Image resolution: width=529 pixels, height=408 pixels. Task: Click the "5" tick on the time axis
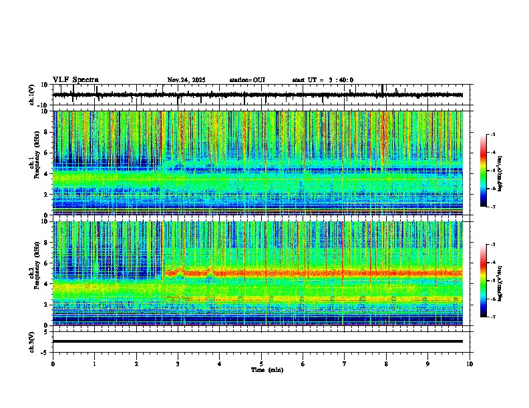click(x=261, y=364)
